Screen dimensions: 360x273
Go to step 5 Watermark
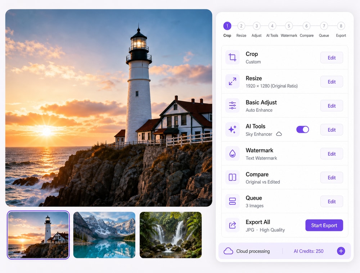tap(289, 26)
